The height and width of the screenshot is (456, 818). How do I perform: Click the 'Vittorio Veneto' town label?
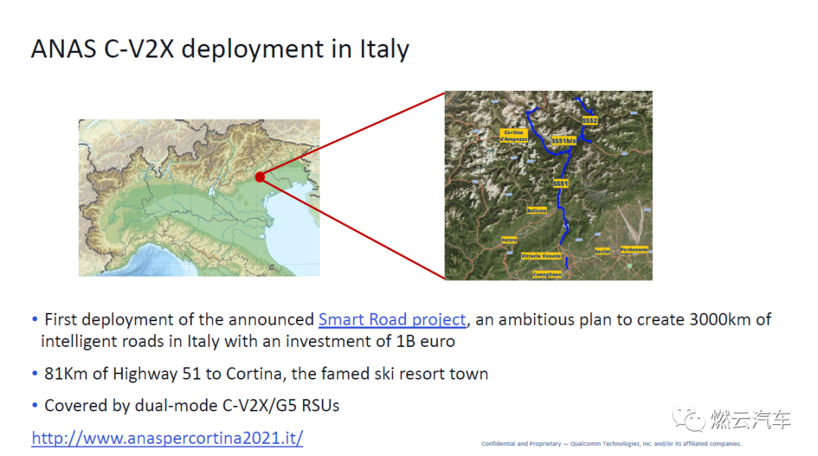pos(541,256)
